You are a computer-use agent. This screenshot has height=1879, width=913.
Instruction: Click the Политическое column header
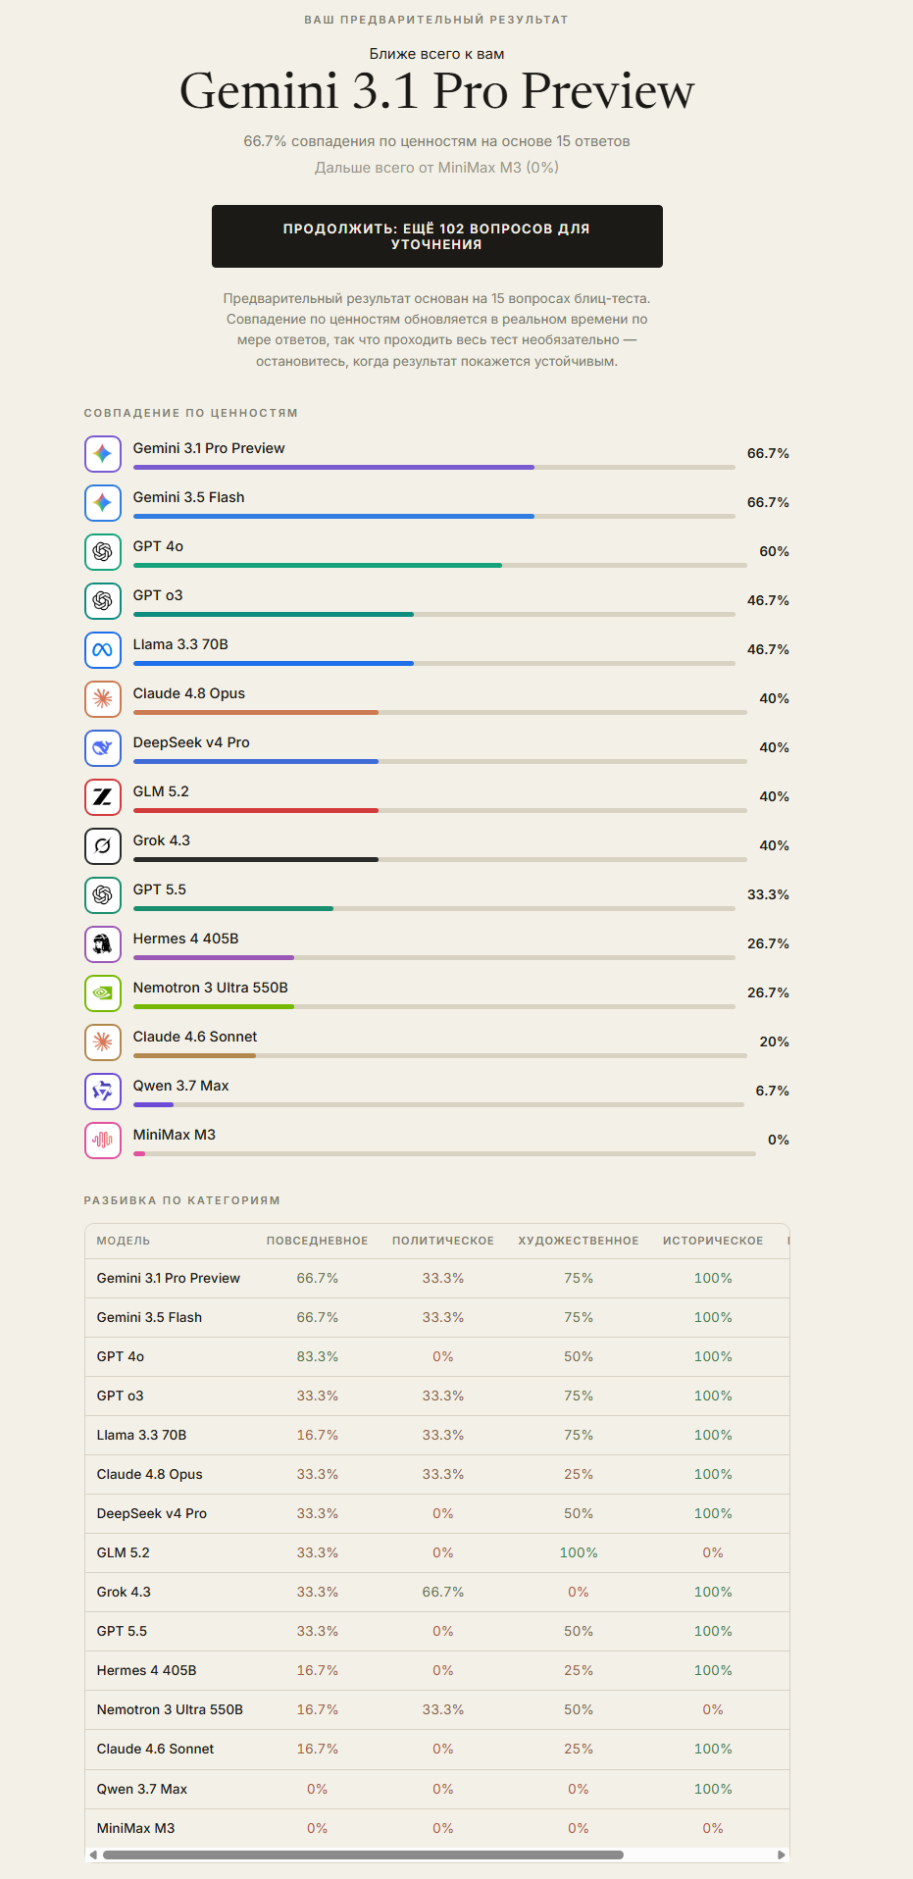click(x=443, y=1241)
